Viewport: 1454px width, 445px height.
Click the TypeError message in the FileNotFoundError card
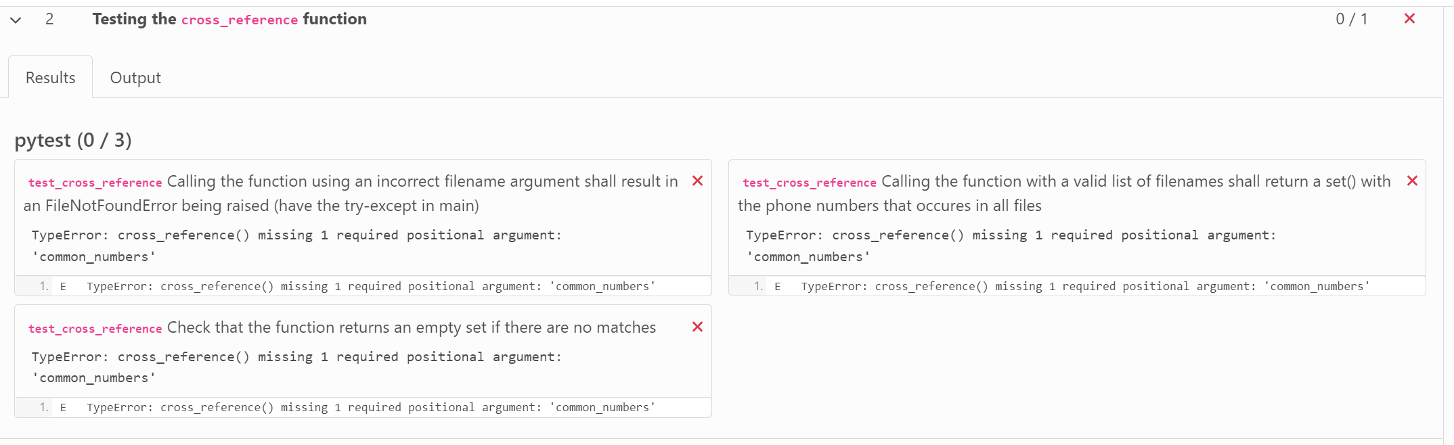click(x=296, y=245)
